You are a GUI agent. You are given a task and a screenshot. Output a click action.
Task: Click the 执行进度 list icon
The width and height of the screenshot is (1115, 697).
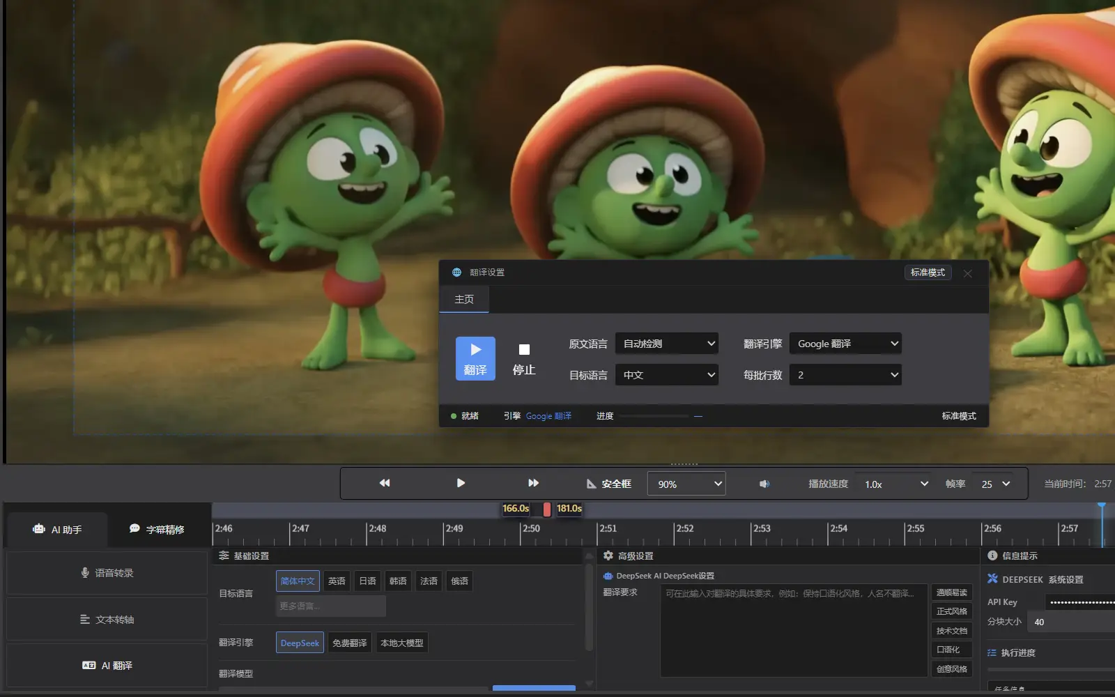(992, 653)
